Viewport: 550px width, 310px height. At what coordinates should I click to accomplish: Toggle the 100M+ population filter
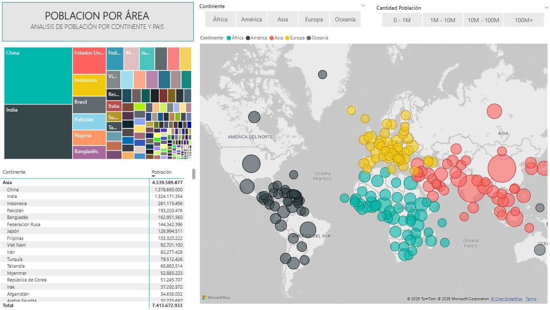pyautogui.click(x=524, y=20)
